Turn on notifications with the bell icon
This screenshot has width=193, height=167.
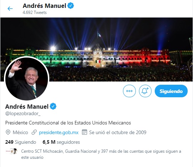point(145,91)
